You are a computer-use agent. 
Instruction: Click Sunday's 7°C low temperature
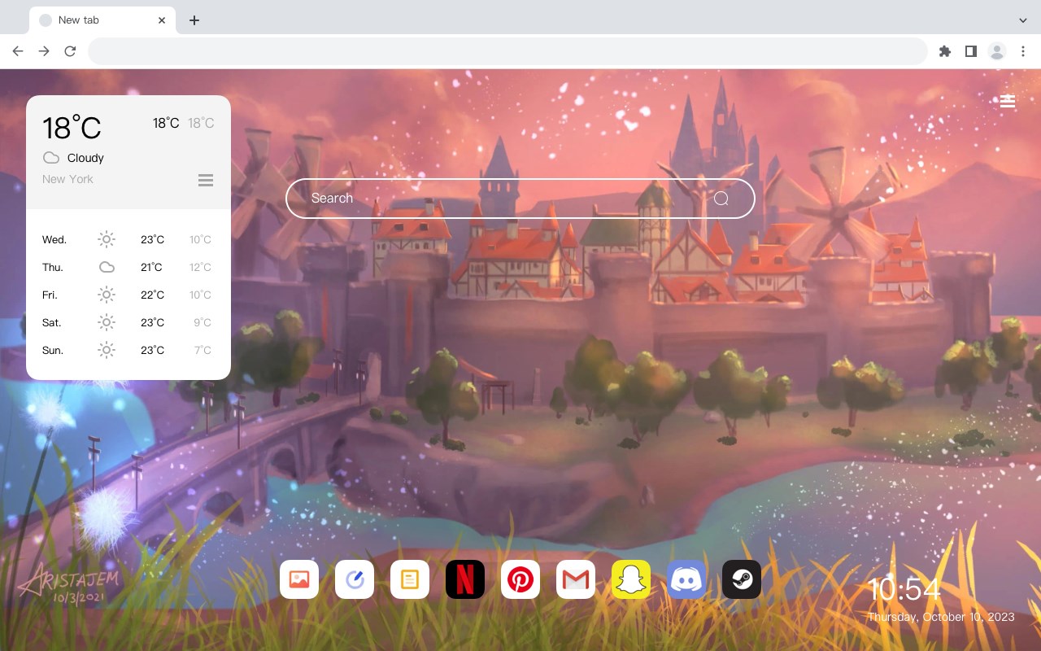[203, 350]
